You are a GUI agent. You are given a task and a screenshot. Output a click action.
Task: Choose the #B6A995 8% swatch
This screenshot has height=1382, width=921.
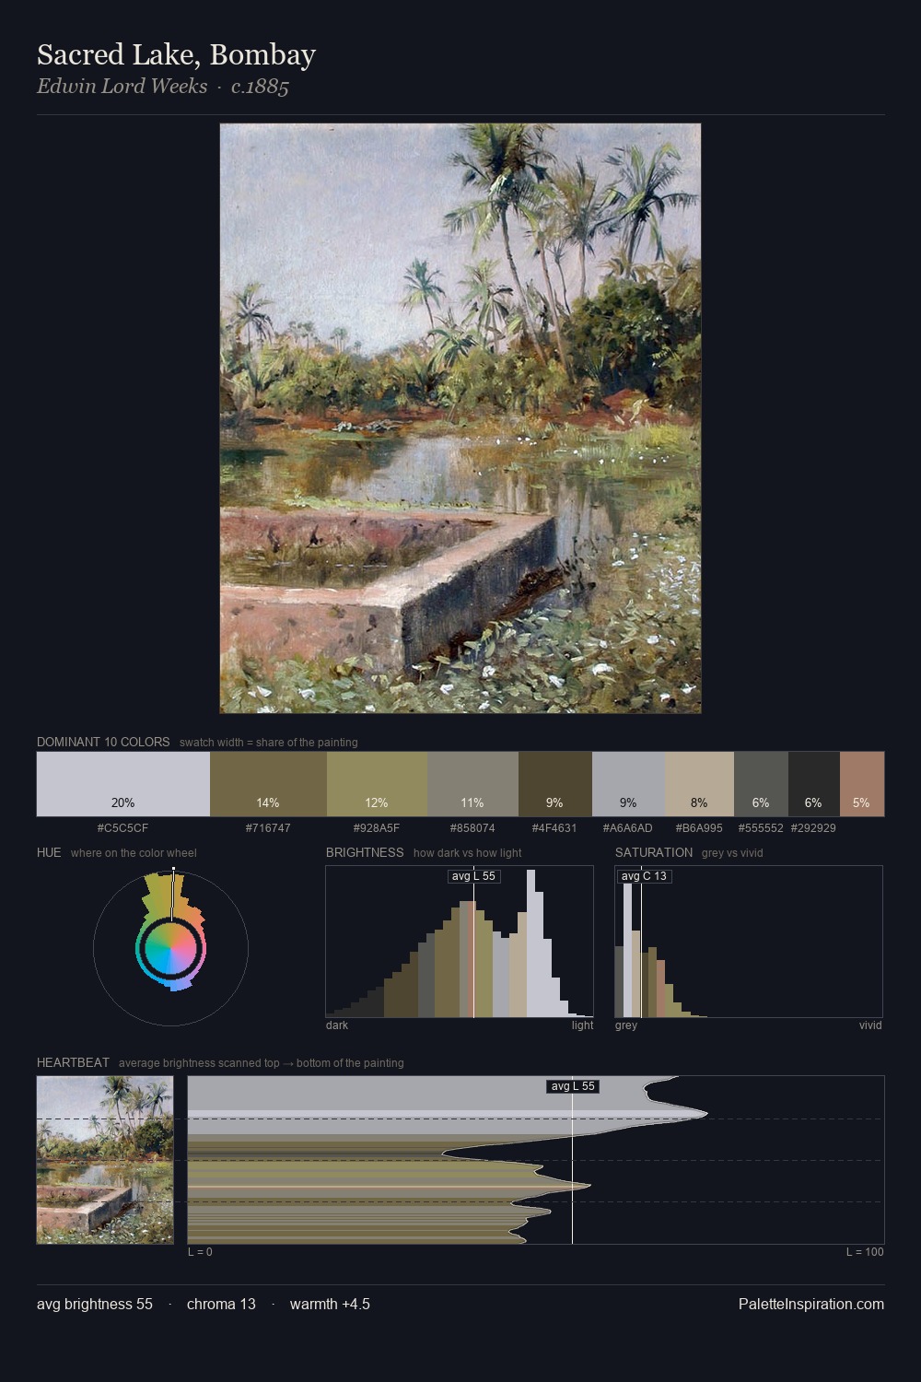click(699, 784)
